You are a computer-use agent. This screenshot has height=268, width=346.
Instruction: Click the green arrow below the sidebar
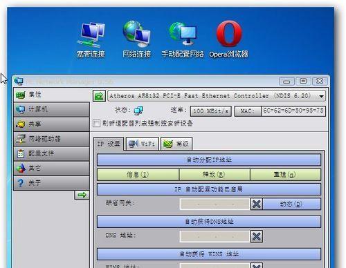(x=82, y=195)
